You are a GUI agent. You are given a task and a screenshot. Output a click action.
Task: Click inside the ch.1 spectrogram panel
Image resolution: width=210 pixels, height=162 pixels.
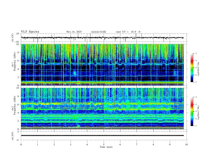click(102, 65)
